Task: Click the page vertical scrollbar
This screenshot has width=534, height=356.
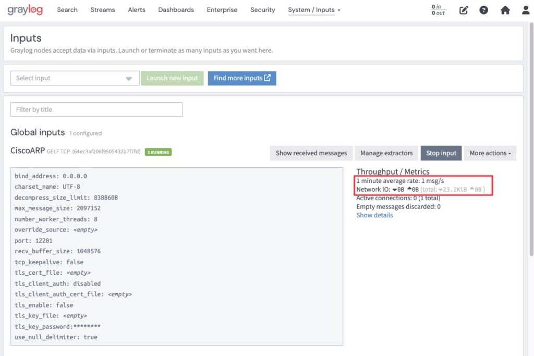Action: click(x=531, y=139)
